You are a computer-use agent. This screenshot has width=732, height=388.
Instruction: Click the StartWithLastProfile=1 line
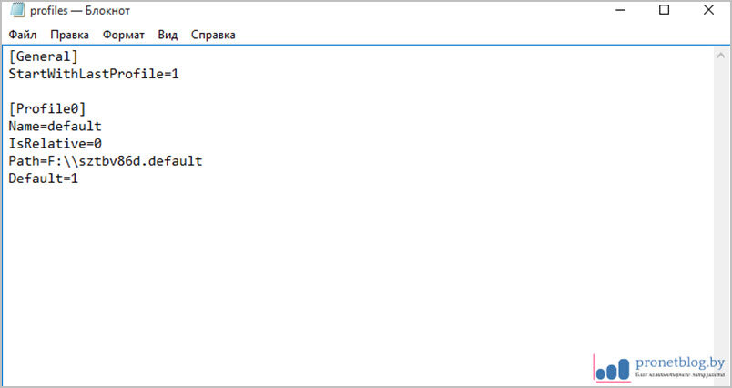point(94,74)
